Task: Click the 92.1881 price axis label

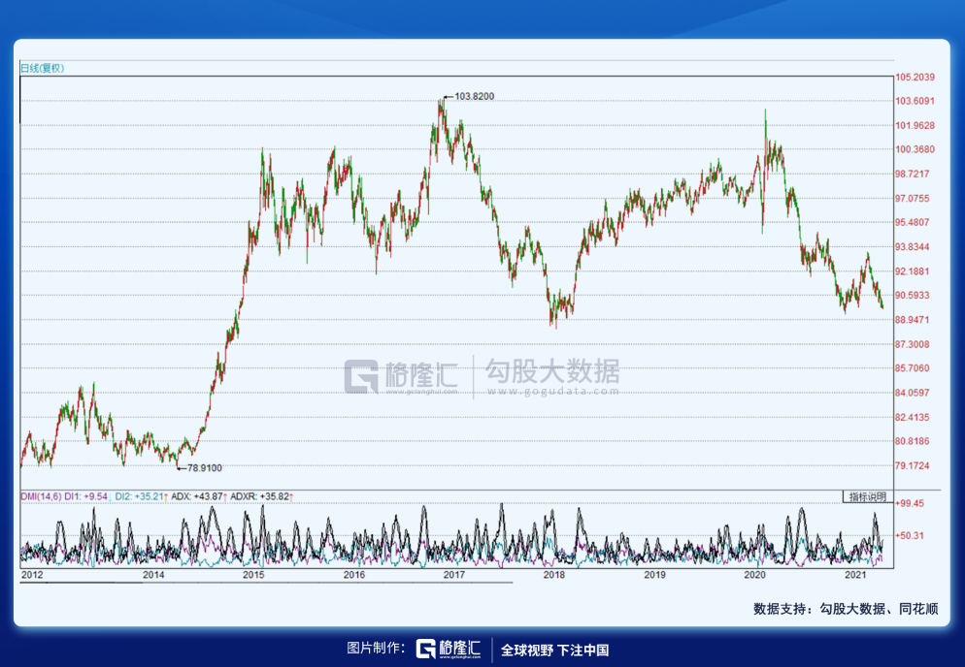Action: (x=912, y=271)
